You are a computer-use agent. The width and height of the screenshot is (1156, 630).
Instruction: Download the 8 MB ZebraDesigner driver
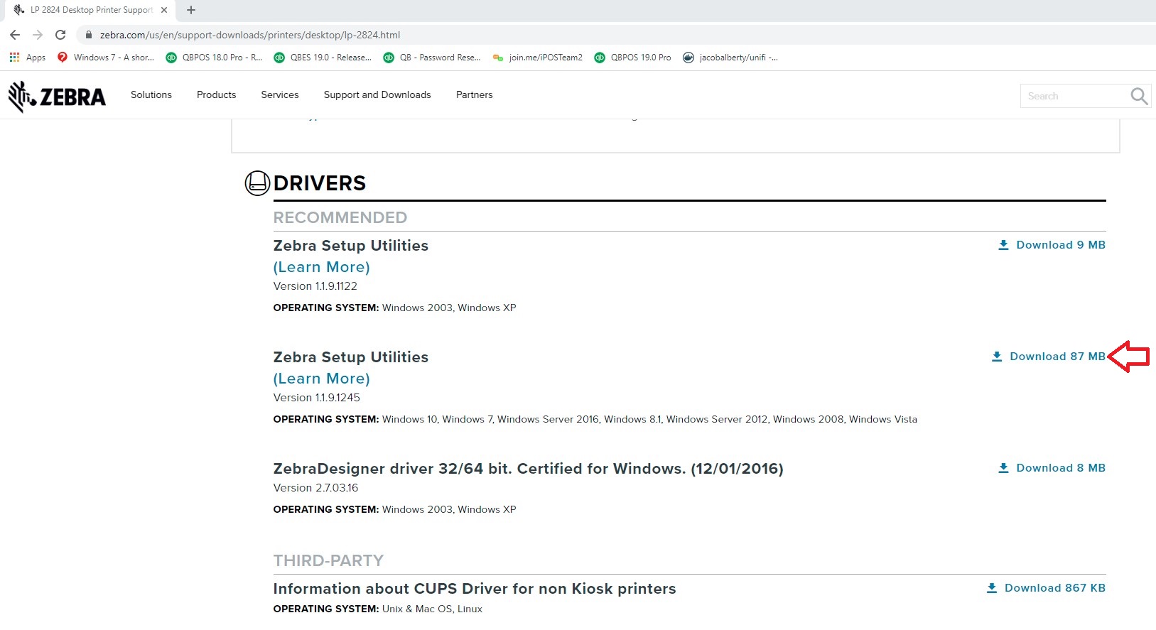click(x=1052, y=468)
